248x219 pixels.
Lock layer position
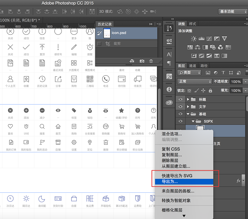203,90
